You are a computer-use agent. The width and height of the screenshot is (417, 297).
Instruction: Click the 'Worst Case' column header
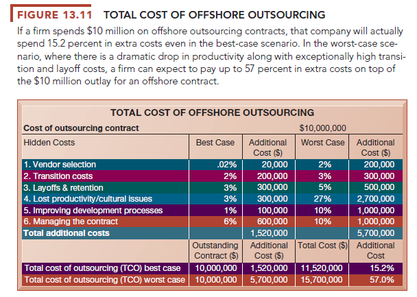(322, 142)
